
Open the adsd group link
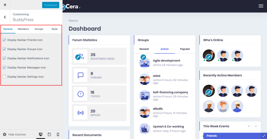pyautogui.click(x=156, y=76)
